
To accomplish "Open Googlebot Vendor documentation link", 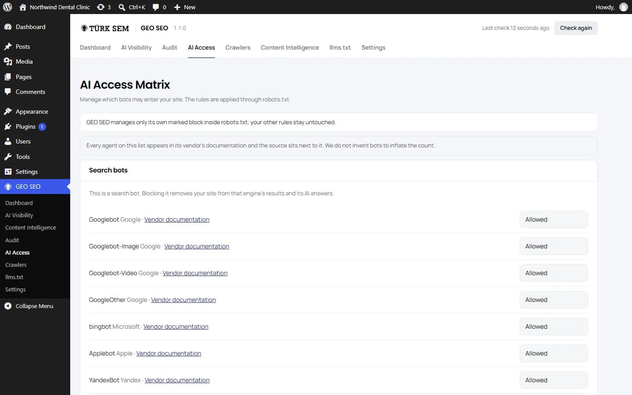I will (x=177, y=219).
